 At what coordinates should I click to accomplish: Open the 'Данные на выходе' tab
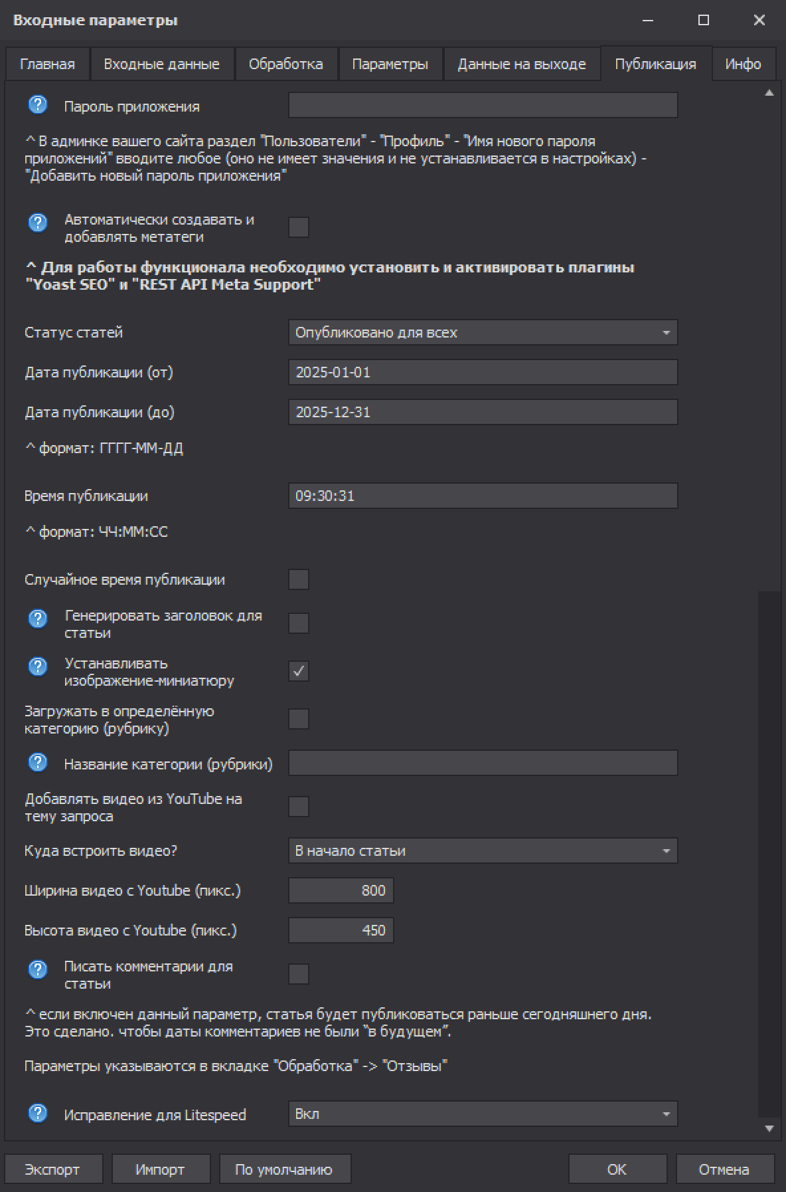point(521,64)
